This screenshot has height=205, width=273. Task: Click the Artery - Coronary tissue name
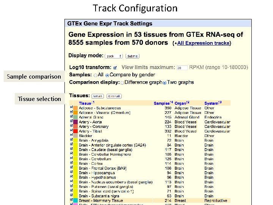(x=94, y=126)
